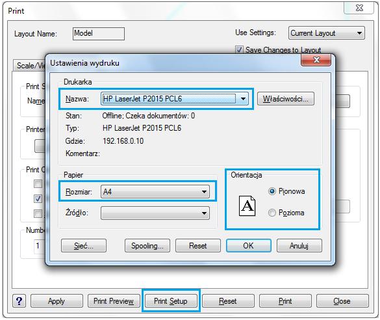The width and height of the screenshot is (380, 320).
Task: Click the number of copies field showing 1
Action: (x=40, y=246)
